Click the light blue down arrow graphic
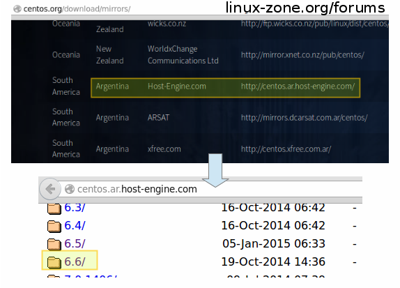The height and width of the screenshot is (288, 400). (x=215, y=170)
